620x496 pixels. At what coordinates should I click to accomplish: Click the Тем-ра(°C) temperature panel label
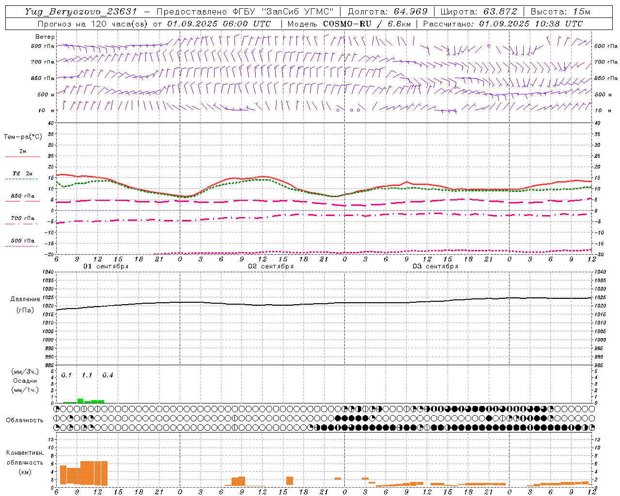point(23,137)
